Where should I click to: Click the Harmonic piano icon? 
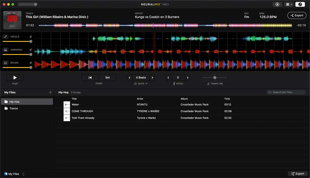click(5, 50)
